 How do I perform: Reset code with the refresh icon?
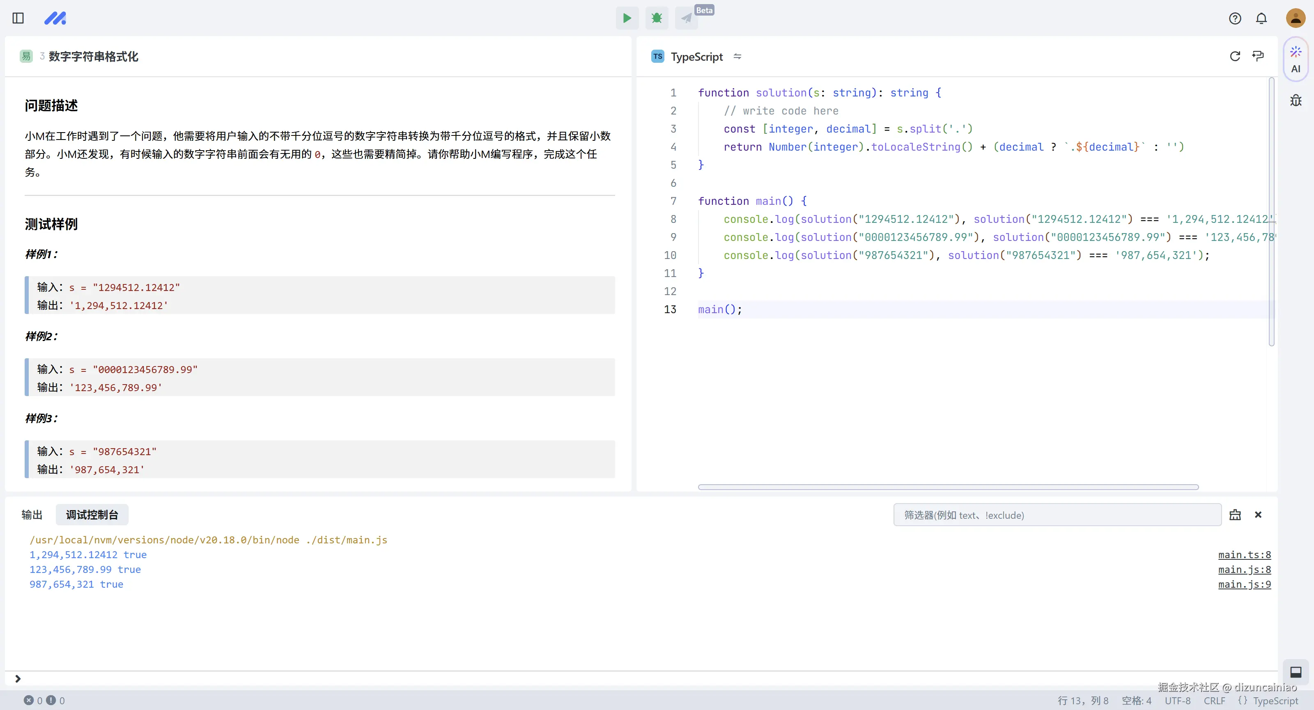(x=1235, y=56)
